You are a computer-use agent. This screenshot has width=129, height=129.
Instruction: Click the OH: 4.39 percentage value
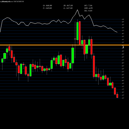88,8
